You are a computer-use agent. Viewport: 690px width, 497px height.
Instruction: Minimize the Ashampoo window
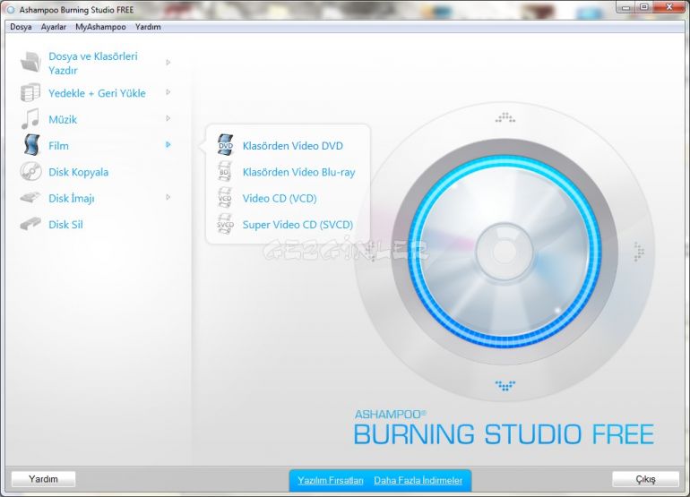(626, 7)
